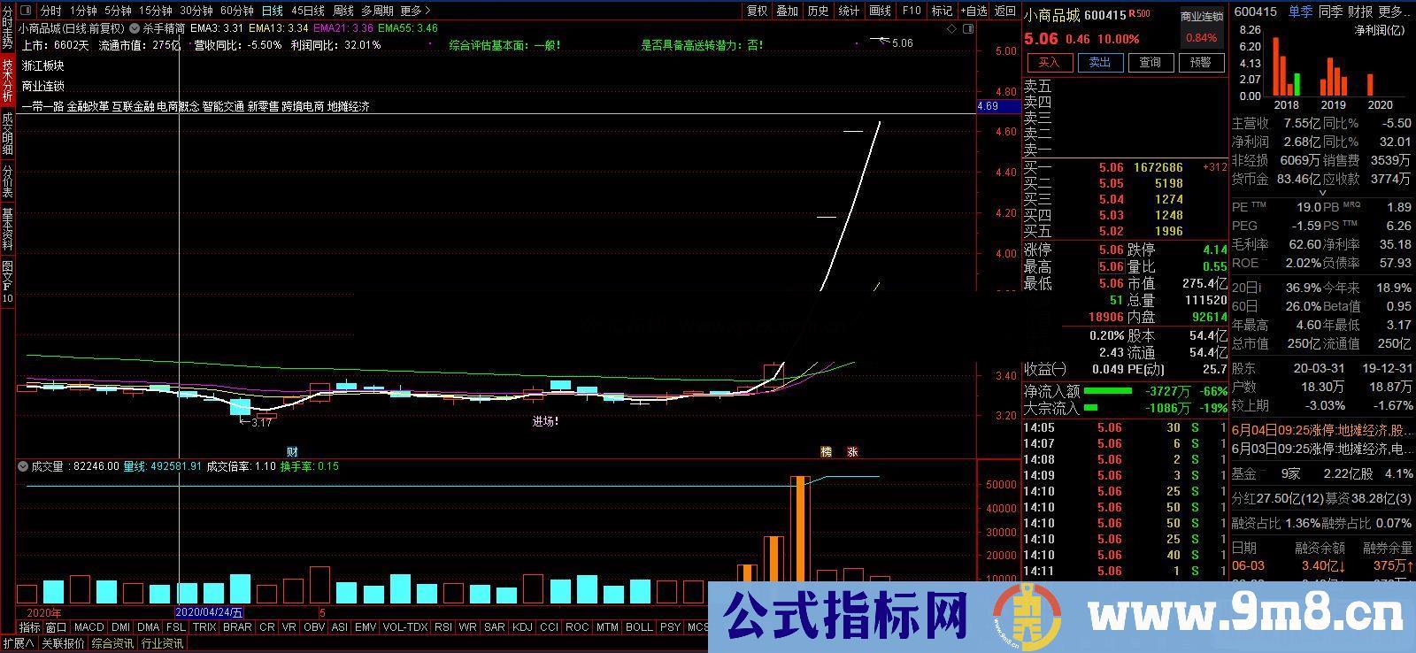Viewport: 1416px width, 653px height.
Task: Switch to the 60分钟 period
Action: [236, 11]
